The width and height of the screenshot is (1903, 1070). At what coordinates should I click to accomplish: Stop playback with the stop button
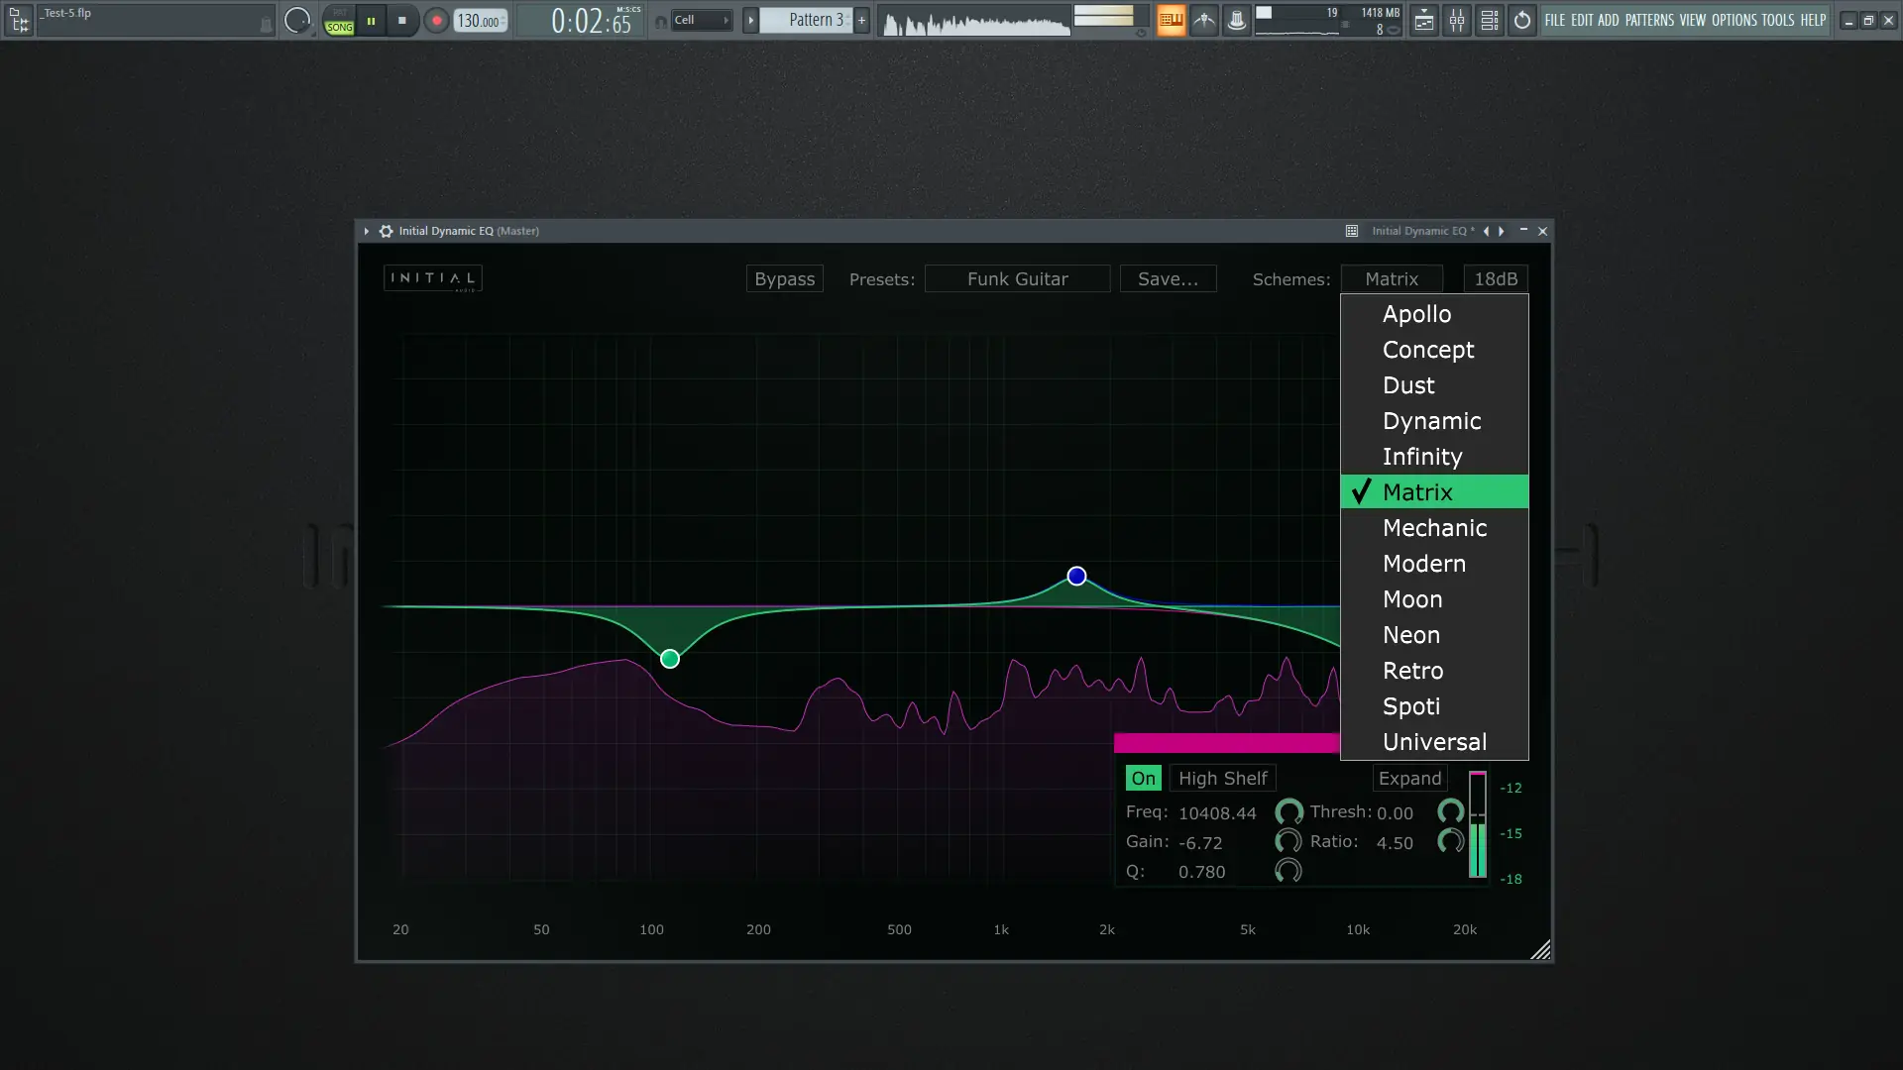[401, 20]
